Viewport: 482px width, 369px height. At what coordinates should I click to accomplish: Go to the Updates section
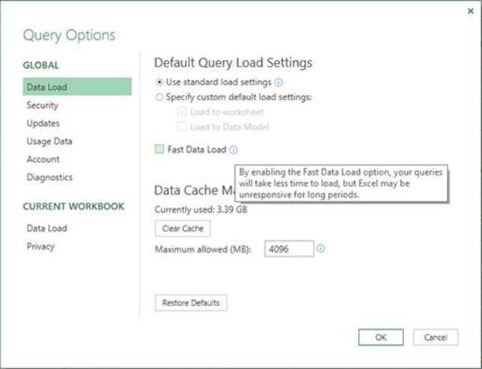point(43,123)
